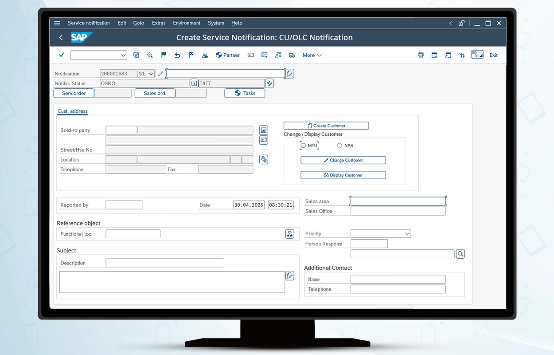Click the Create Customer button
This screenshot has height=355, width=554.
(326, 126)
